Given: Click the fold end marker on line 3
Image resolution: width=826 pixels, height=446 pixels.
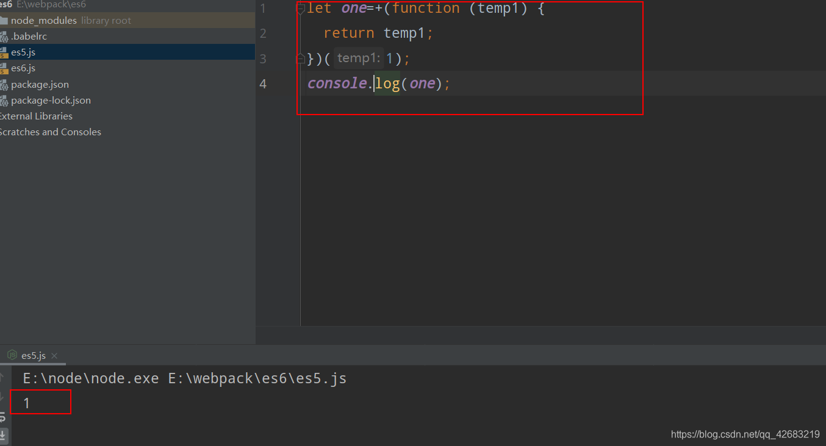Looking at the screenshot, I should pos(300,58).
